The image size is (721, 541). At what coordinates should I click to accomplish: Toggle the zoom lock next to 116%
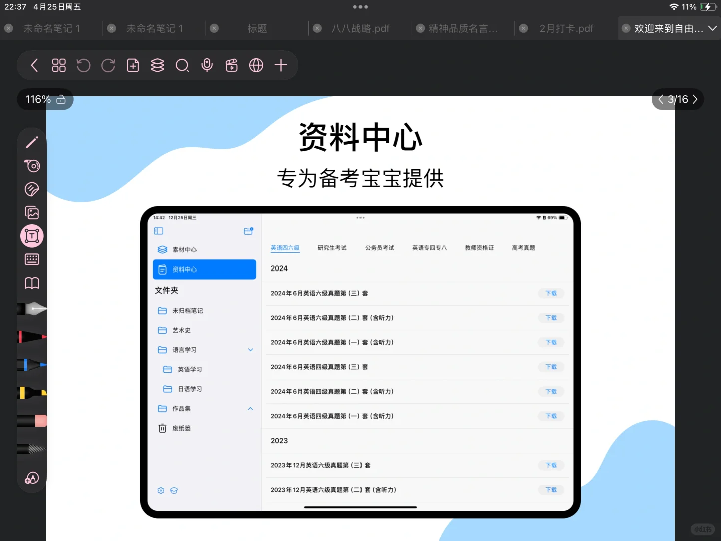coord(60,99)
